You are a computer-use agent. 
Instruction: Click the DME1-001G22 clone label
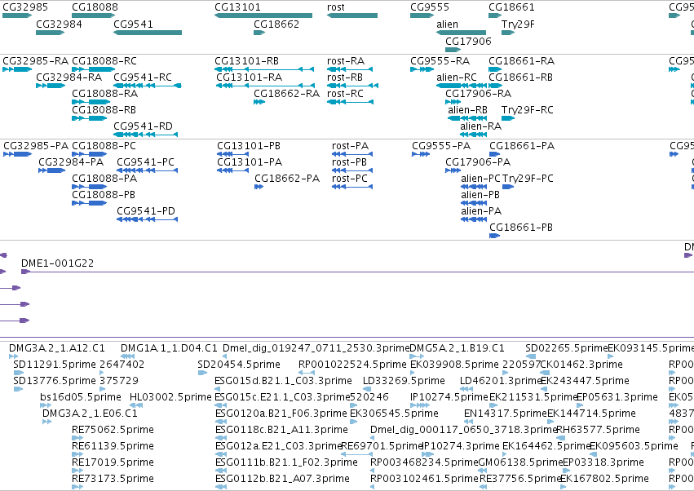click(x=58, y=263)
